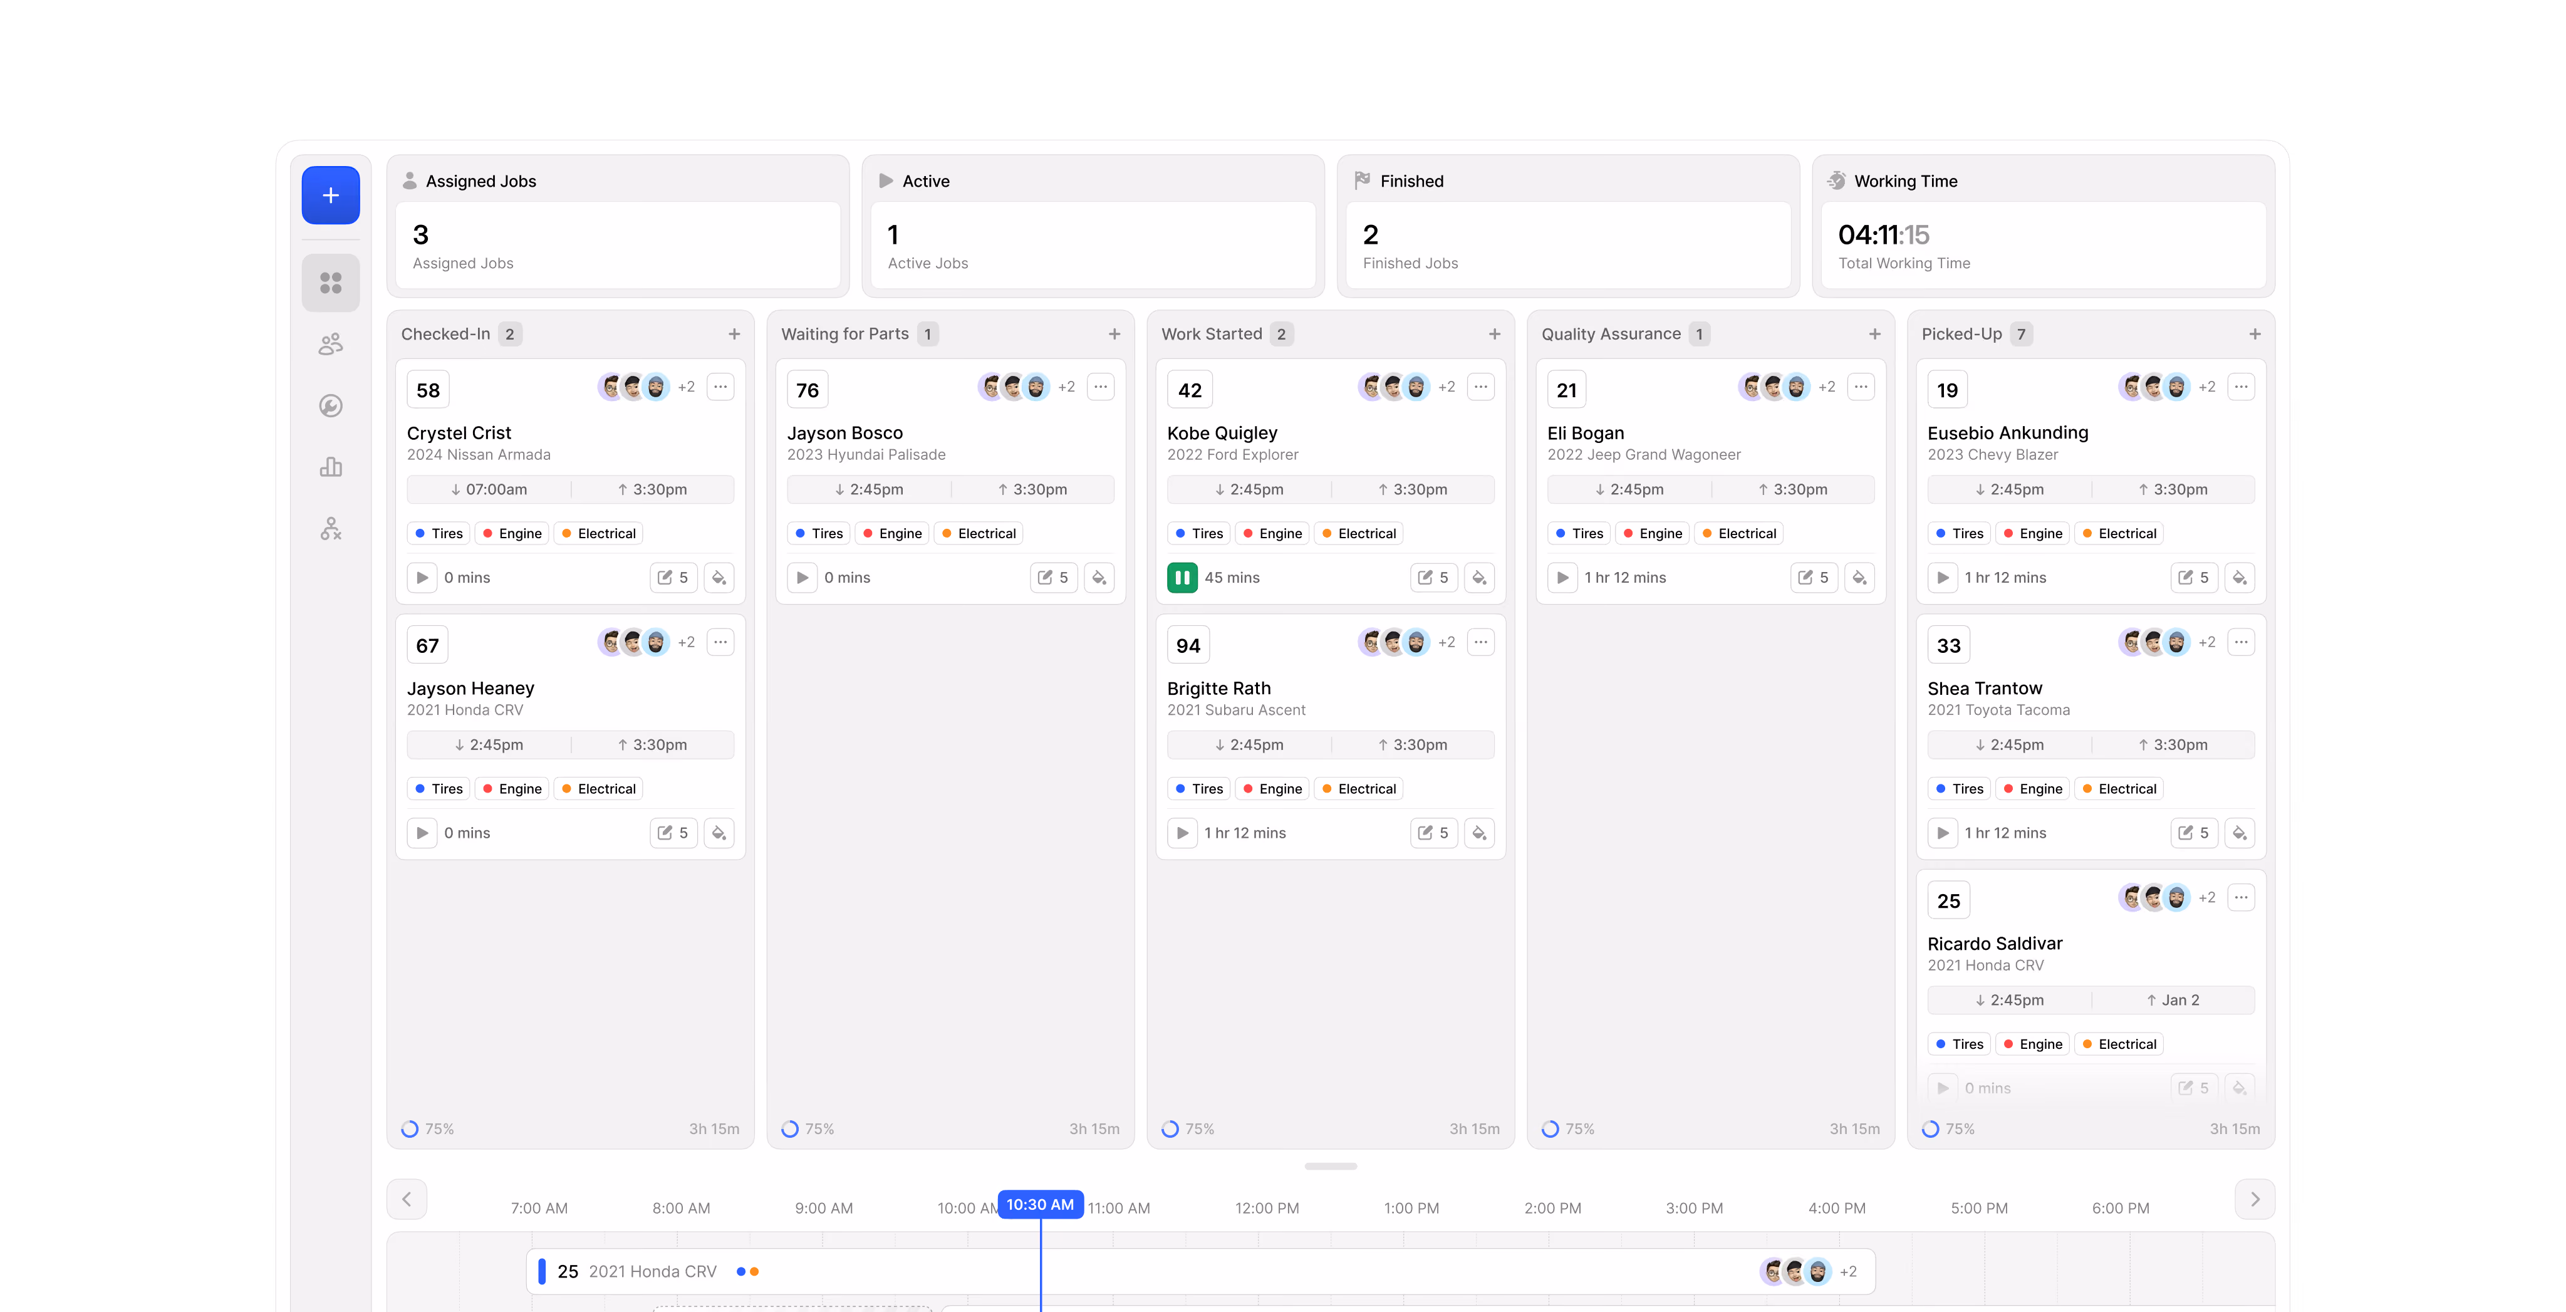This screenshot has height=1312, width=2566.
Task: Open Eusebio Ankunding job card
Action: pos(2092,481)
